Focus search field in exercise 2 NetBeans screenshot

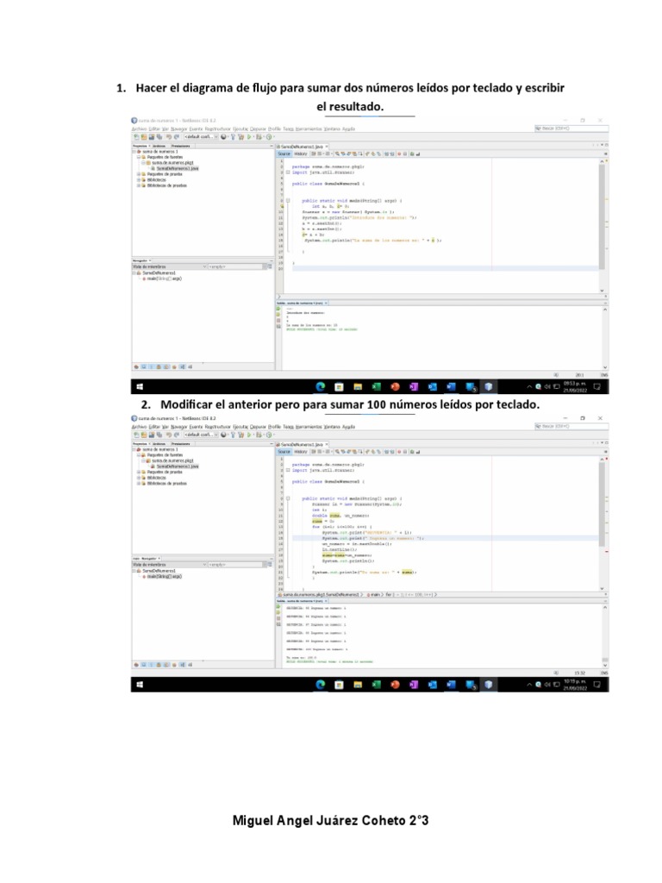[571, 426]
